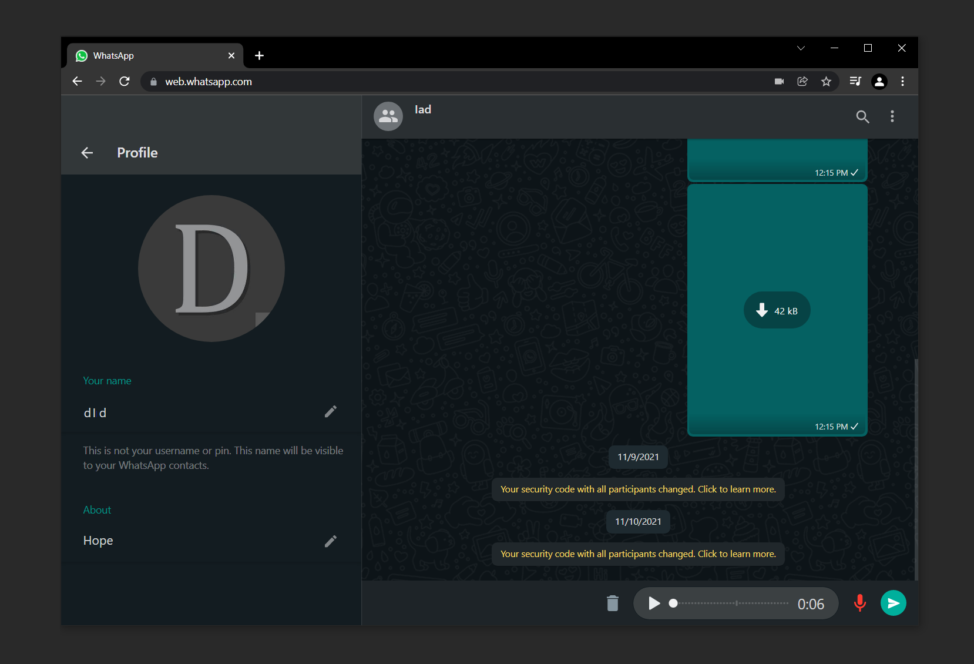The image size is (974, 664).
Task: Go back from the Profile panel
Action: point(87,153)
